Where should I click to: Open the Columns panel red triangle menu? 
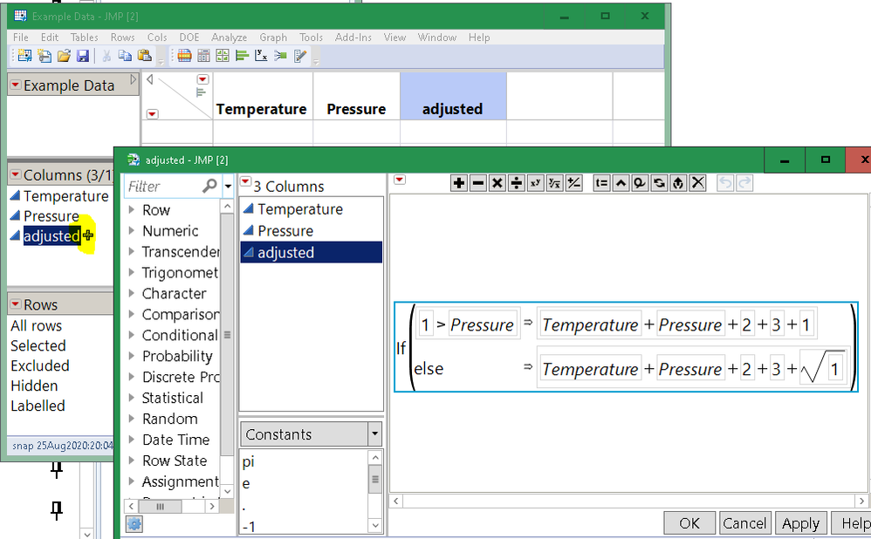[16, 174]
